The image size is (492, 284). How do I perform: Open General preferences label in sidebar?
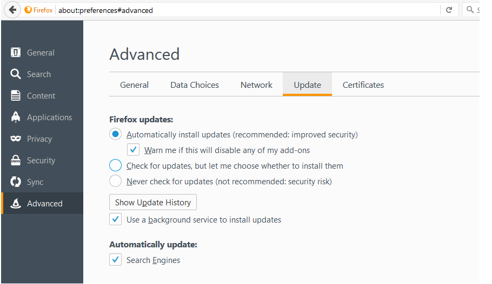41,53
